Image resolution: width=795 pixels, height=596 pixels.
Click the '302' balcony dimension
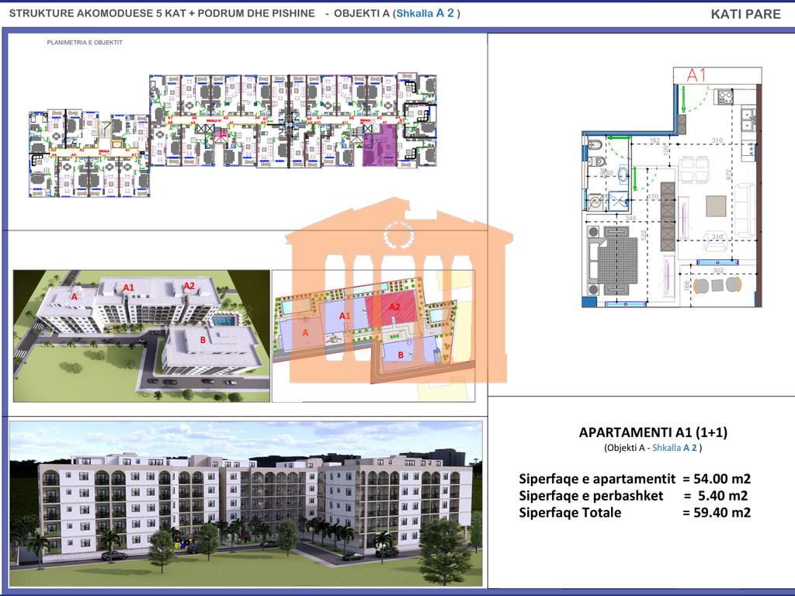tap(718, 271)
